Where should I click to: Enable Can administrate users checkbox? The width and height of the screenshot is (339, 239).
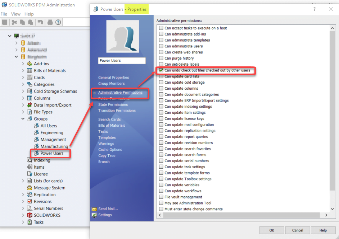[161, 46]
